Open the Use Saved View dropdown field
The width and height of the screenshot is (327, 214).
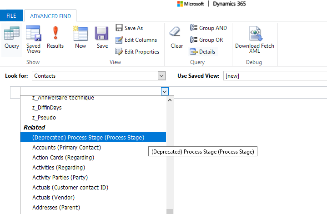pos(275,75)
